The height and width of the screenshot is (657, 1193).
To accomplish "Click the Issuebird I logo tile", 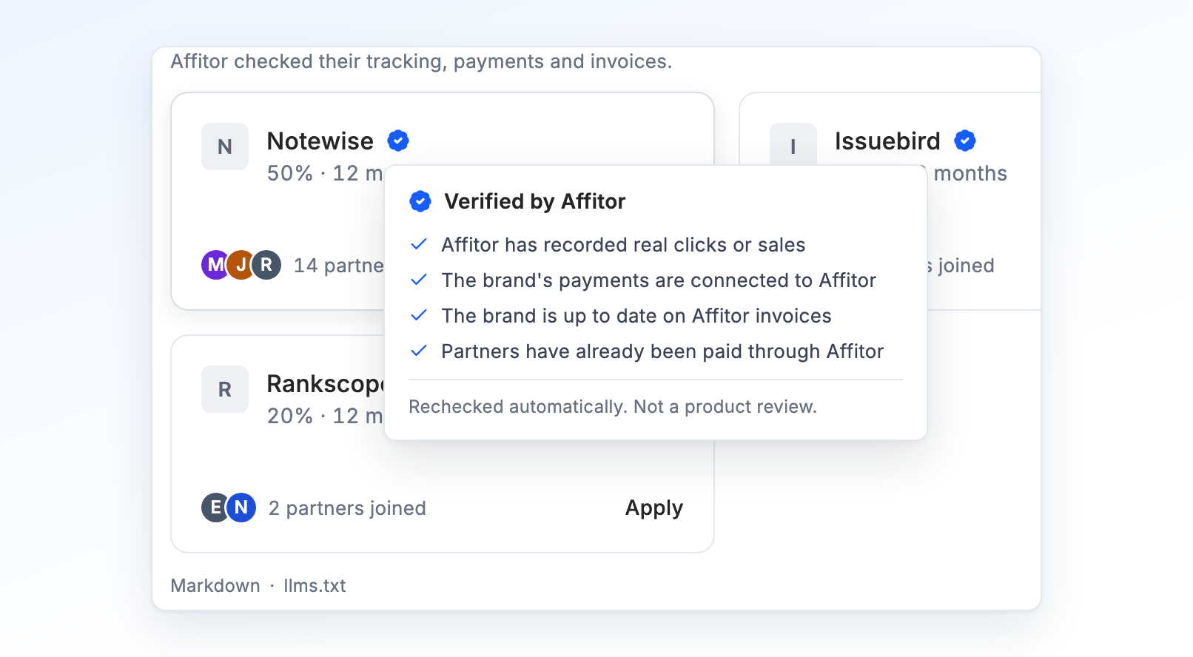I will coord(793,144).
